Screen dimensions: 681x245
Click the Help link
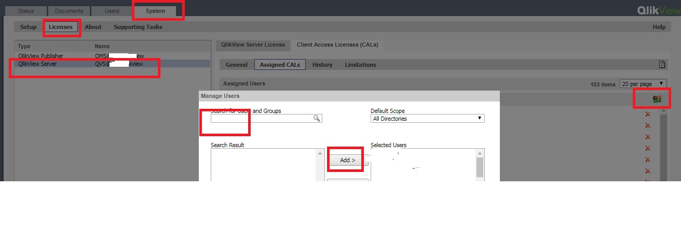[659, 27]
